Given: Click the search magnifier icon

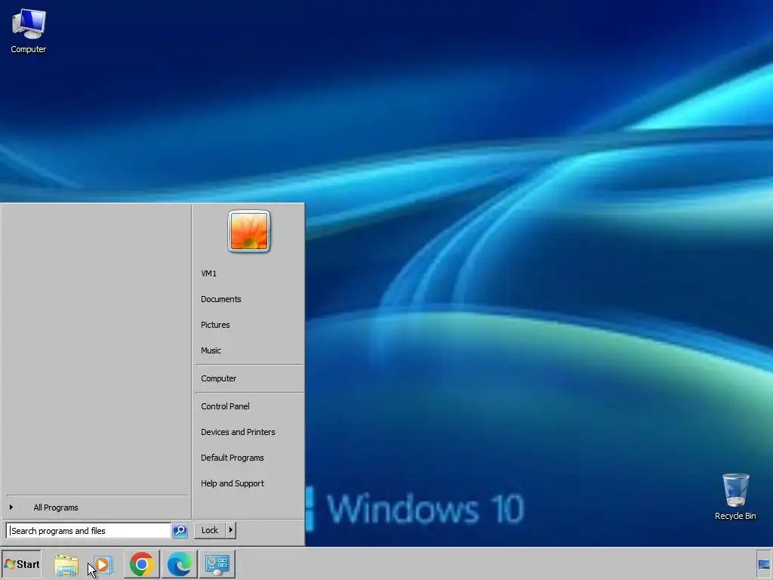Looking at the screenshot, I should (180, 531).
